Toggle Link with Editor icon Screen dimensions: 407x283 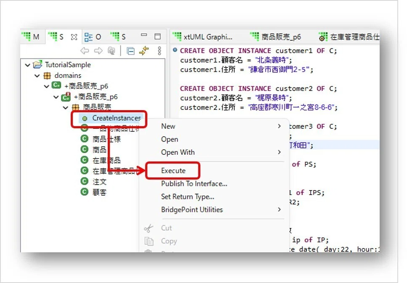click(x=144, y=51)
